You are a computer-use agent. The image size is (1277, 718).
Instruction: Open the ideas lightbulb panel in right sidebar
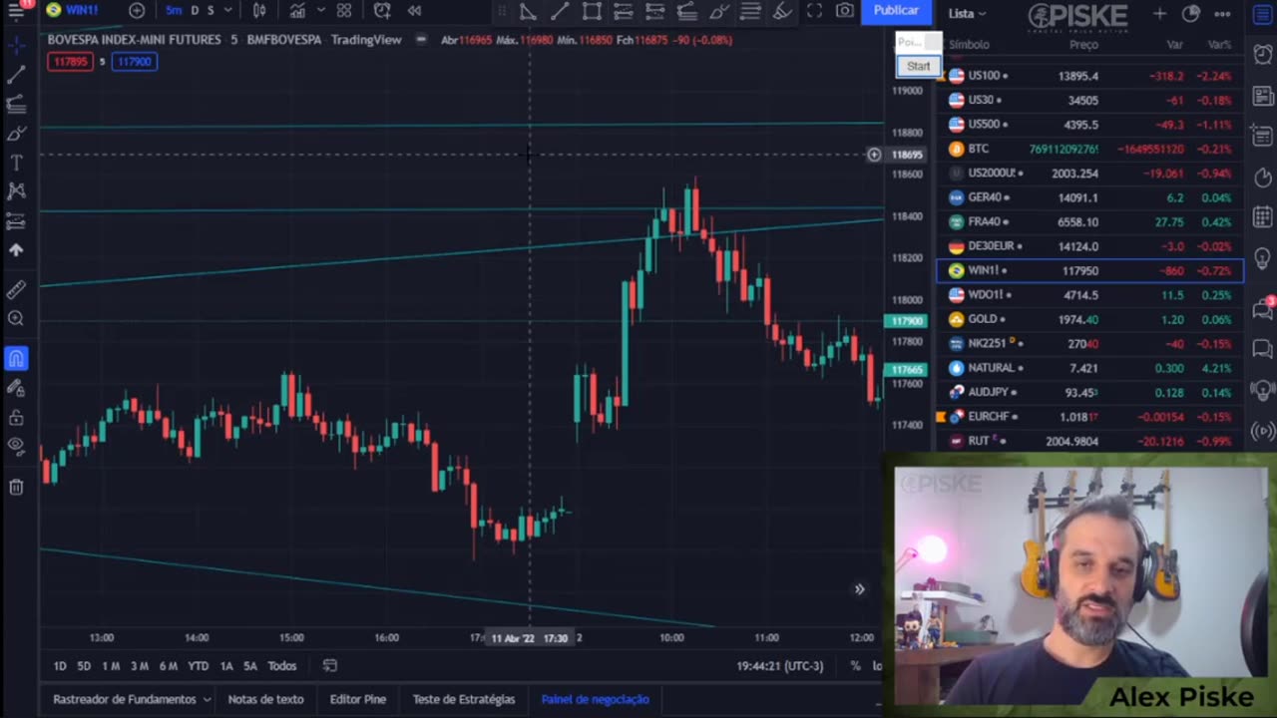pyautogui.click(x=1262, y=256)
